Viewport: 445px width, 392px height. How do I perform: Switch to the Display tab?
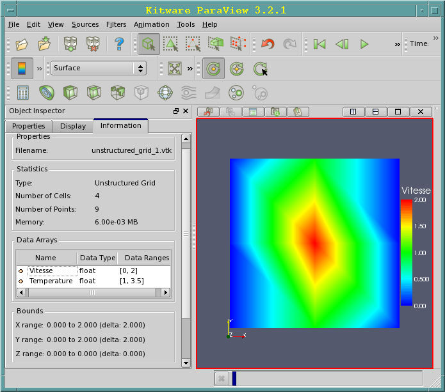(73, 126)
